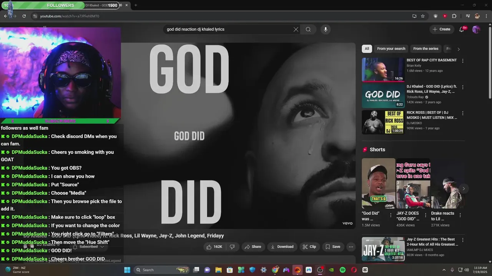Open Windows Start menu
This screenshot has width=492, height=276.
coord(127,270)
